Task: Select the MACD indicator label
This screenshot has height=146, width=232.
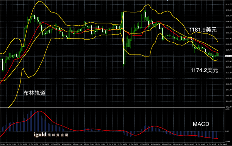Action: click(x=201, y=124)
